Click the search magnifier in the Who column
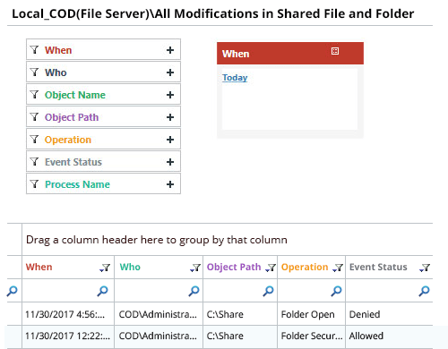The width and height of the screenshot is (448, 349). point(194,291)
